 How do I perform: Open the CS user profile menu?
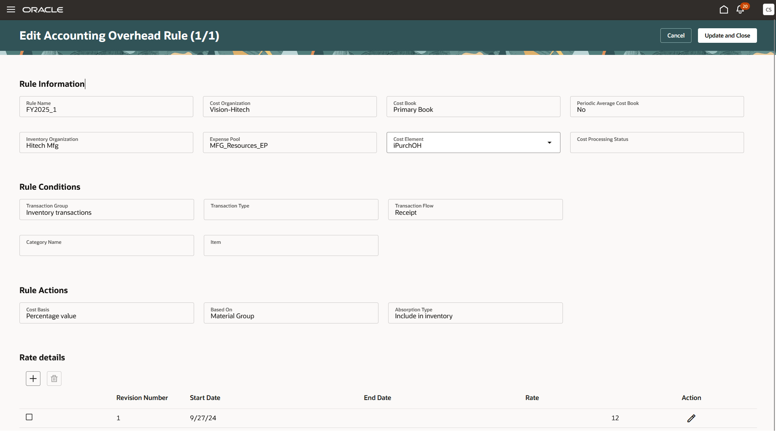(x=768, y=9)
